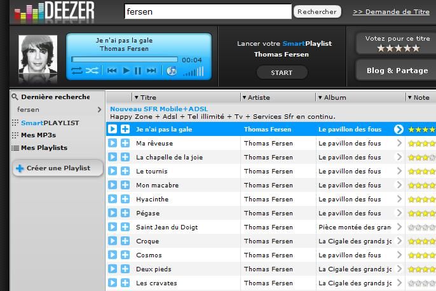The image size is (436, 291).
Task: Play Pégase
Action: click(112, 213)
